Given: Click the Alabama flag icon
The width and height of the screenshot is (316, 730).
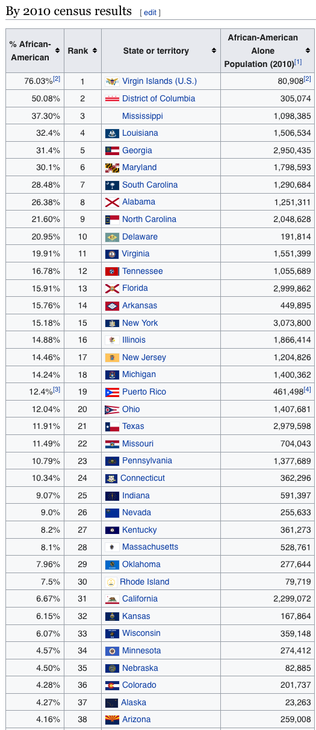Looking at the screenshot, I should tap(112, 202).
